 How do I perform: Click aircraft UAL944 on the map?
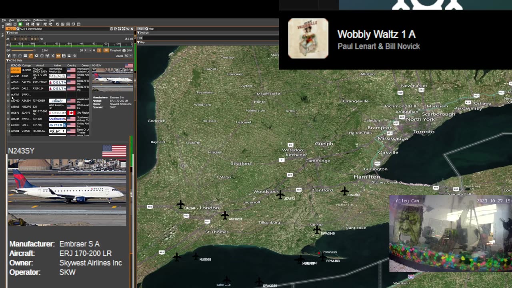[x=181, y=205]
